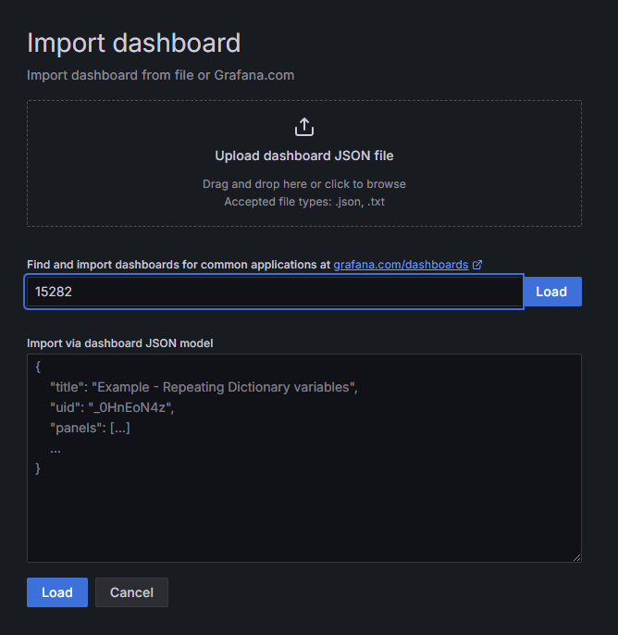
Task: Click the bottom Load button under JSON model
Action: click(57, 592)
